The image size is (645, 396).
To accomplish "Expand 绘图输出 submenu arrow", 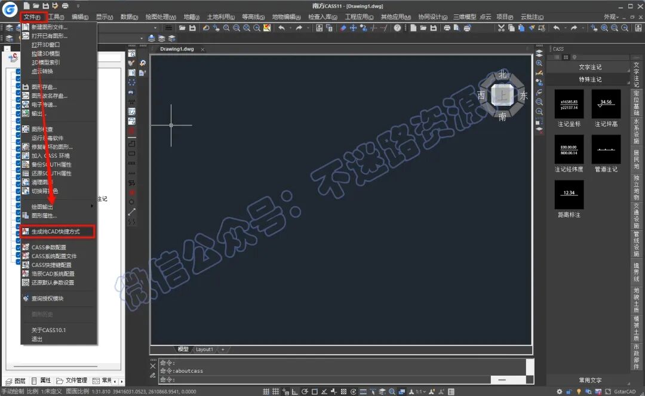I will click(x=92, y=207).
